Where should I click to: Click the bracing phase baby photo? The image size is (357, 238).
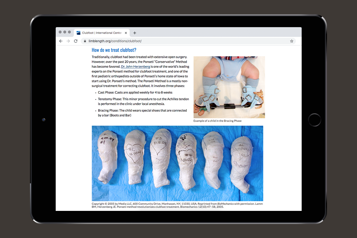pyautogui.click(x=229, y=87)
